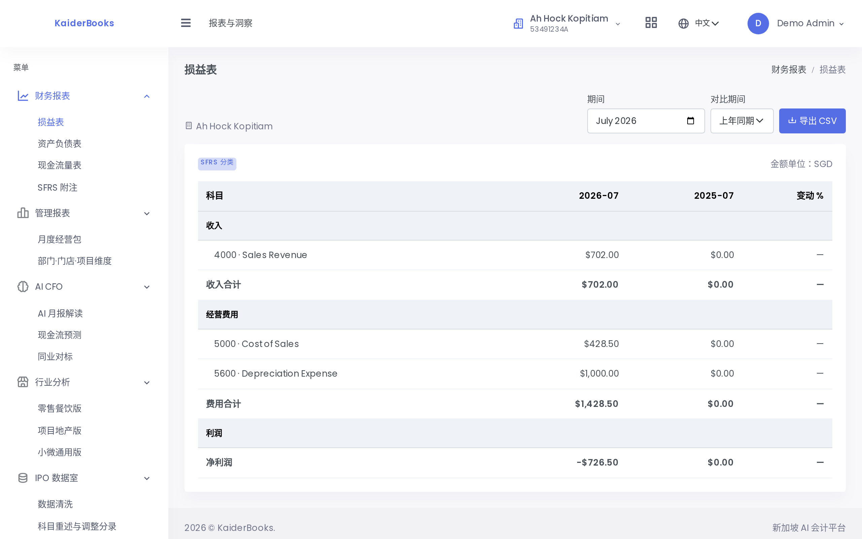This screenshot has height=539, width=862.
Task: Click the -$726.50 净利润 value
Action: click(597, 462)
